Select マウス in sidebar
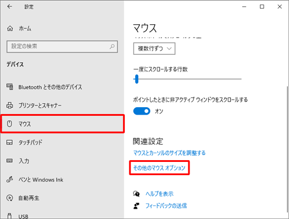289x219 pixels. pyautogui.click(x=62, y=124)
